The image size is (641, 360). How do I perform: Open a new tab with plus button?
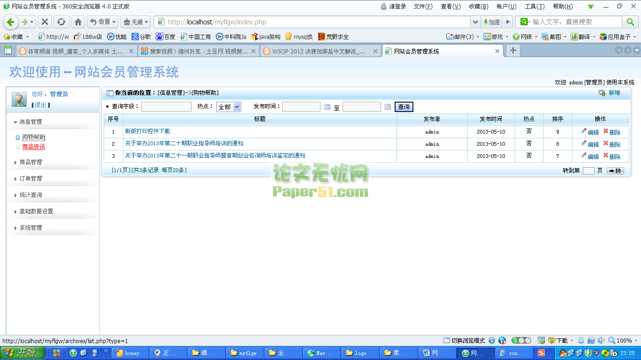[513, 51]
